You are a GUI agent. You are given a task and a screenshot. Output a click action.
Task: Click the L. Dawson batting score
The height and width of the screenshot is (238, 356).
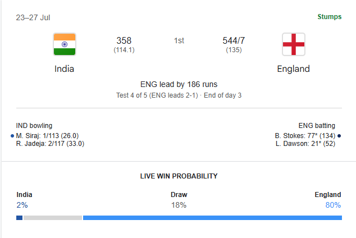click(x=305, y=144)
